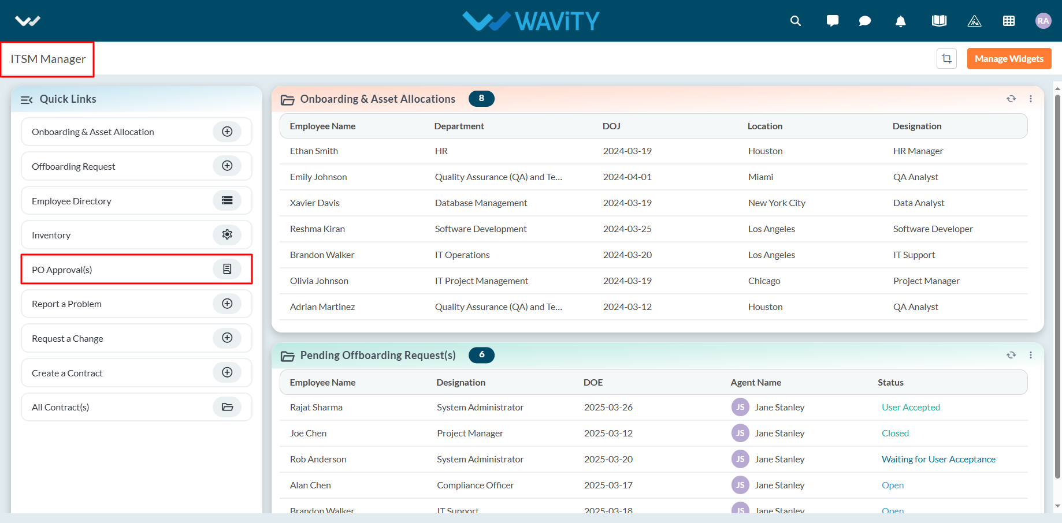
Task: Open Pending Offboarding Request(s) more options
Action: 1031,355
